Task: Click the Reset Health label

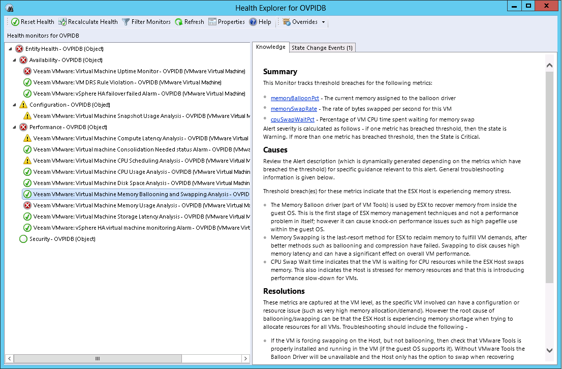Action: click(37, 22)
